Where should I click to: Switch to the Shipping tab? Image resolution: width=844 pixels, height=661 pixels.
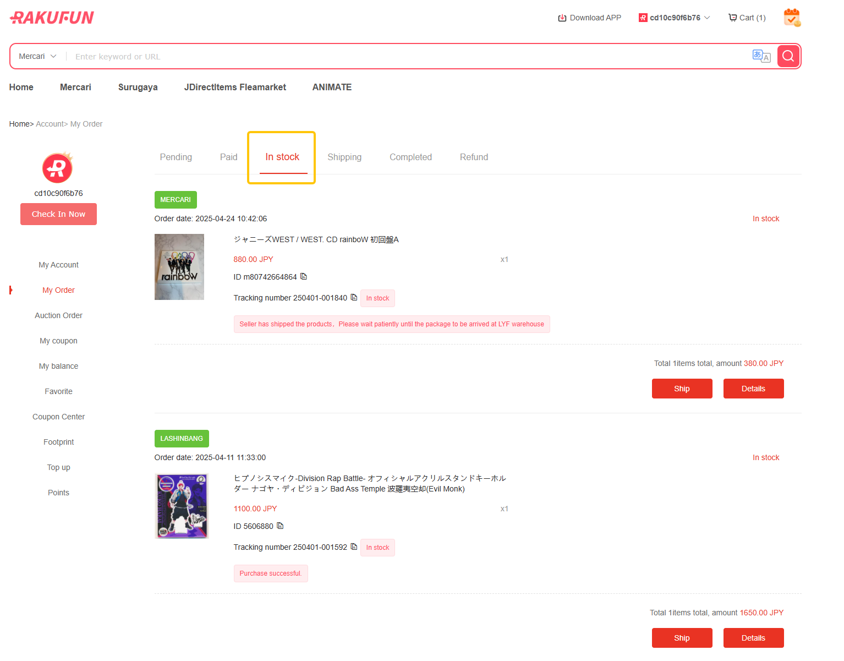point(344,157)
